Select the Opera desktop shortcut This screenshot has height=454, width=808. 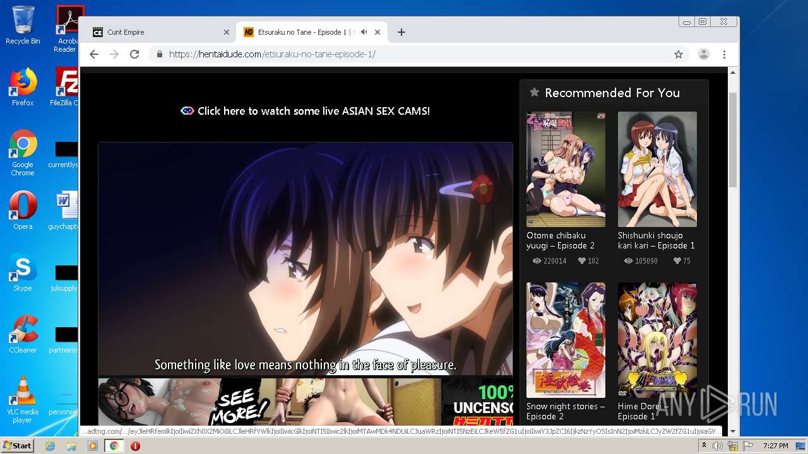(23, 211)
